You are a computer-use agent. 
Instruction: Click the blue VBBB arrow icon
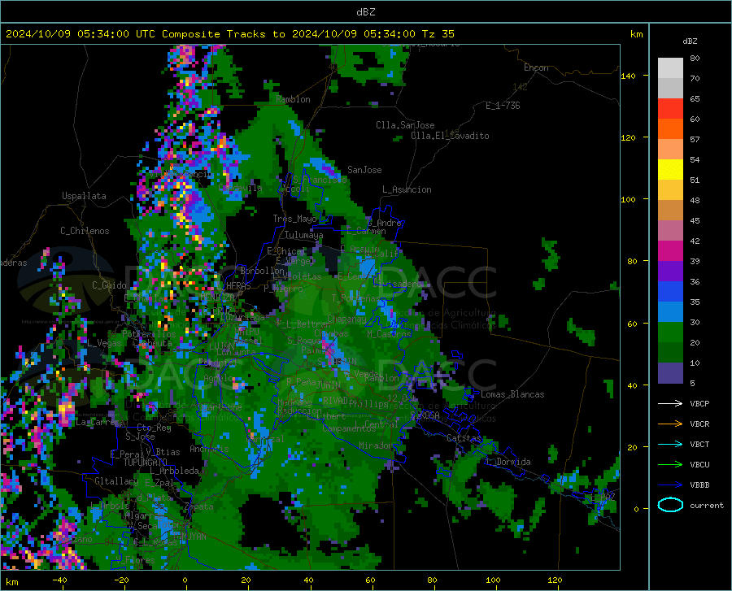click(x=670, y=485)
